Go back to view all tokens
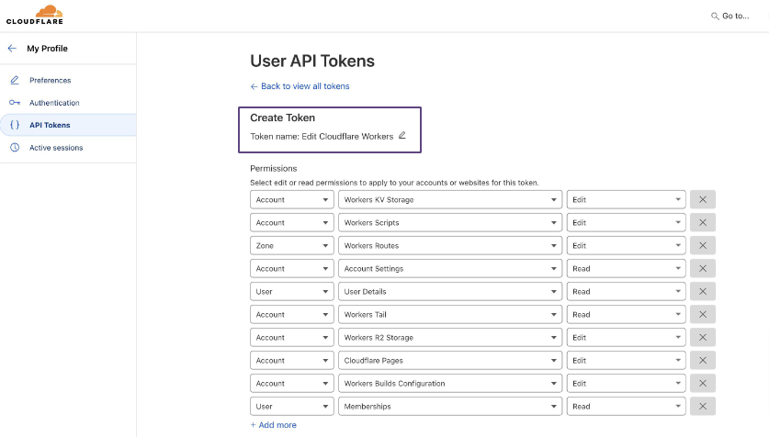This screenshot has width=769, height=437. pos(300,86)
